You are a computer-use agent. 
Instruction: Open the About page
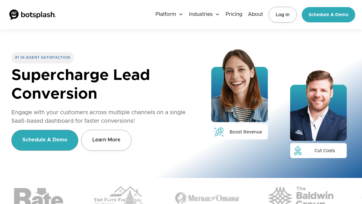(255, 14)
